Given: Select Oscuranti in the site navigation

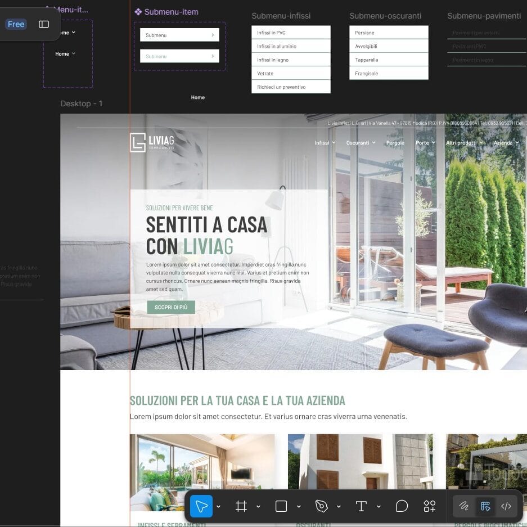Looking at the screenshot, I should pyautogui.click(x=358, y=143).
